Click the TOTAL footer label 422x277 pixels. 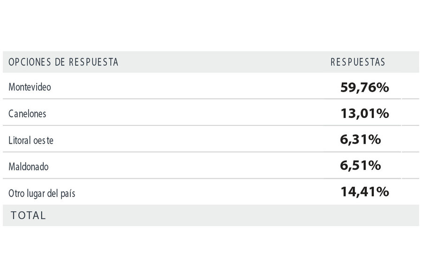click(28, 216)
